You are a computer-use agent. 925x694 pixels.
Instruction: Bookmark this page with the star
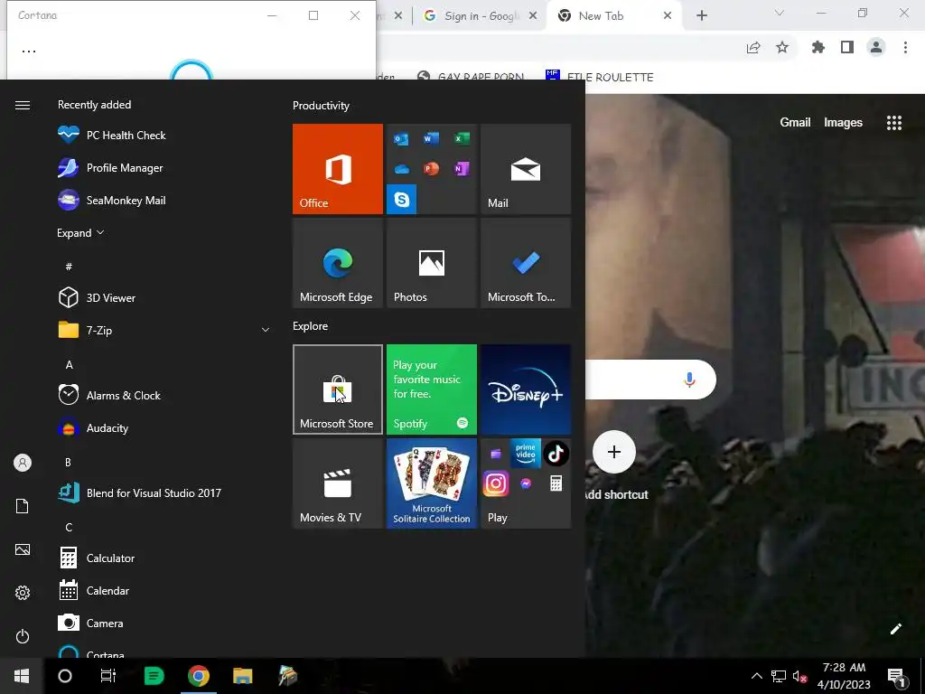782,47
